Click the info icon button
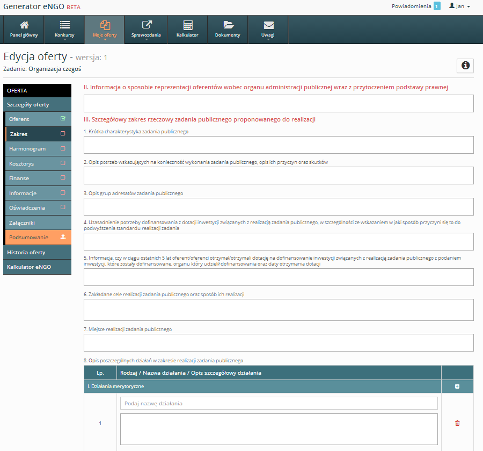This screenshot has width=483, height=451. tap(465, 66)
